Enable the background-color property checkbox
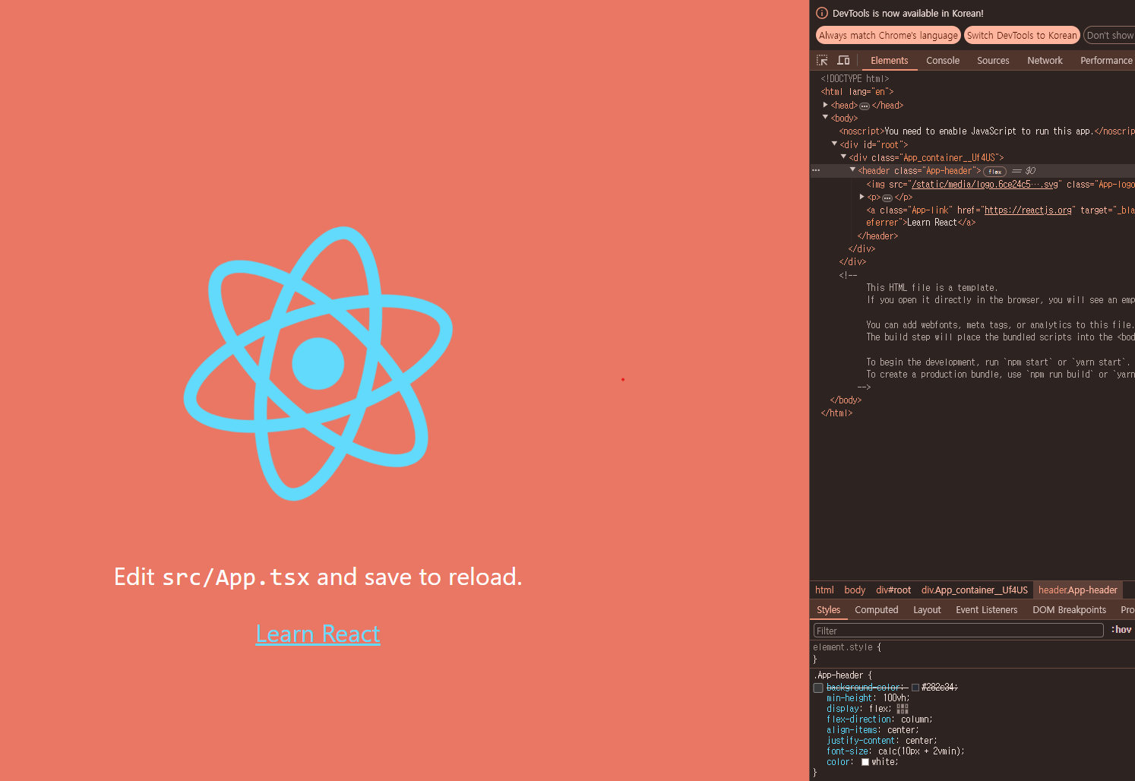 point(818,688)
